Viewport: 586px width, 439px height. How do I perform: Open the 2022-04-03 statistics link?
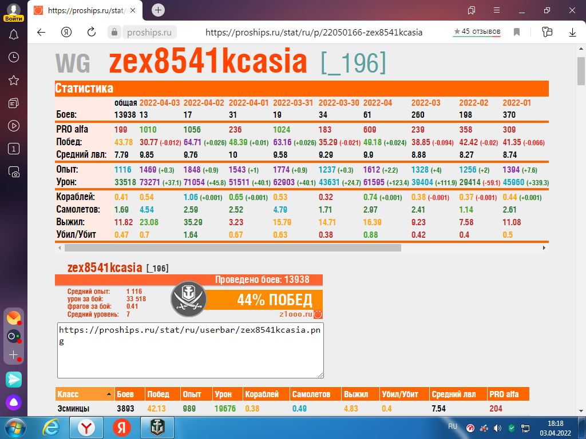tap(160, 103)
